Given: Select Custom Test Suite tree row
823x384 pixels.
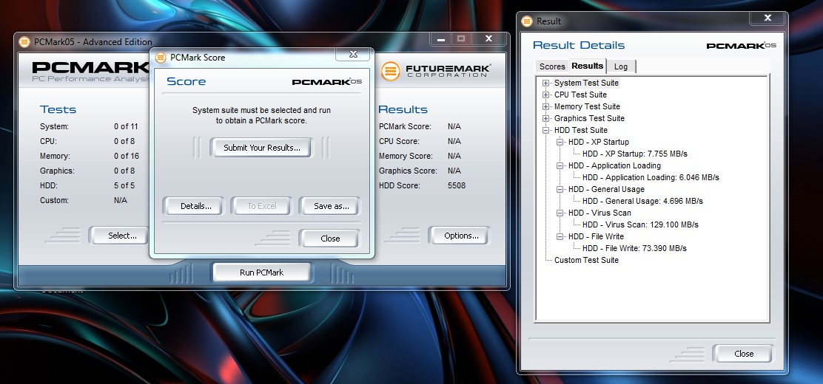Looking at the screenshot, I should coord(586,260).
